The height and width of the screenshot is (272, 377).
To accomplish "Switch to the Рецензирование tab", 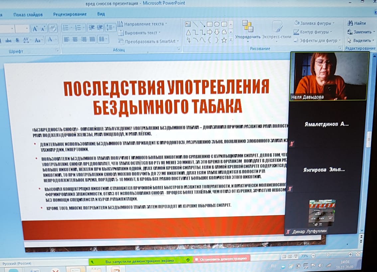I will point(70,14).
